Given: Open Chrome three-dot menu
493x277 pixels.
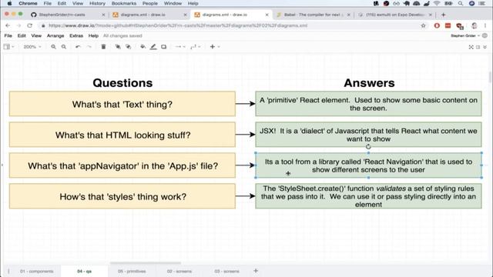Looking at the screenshot, I should (485, 25).
